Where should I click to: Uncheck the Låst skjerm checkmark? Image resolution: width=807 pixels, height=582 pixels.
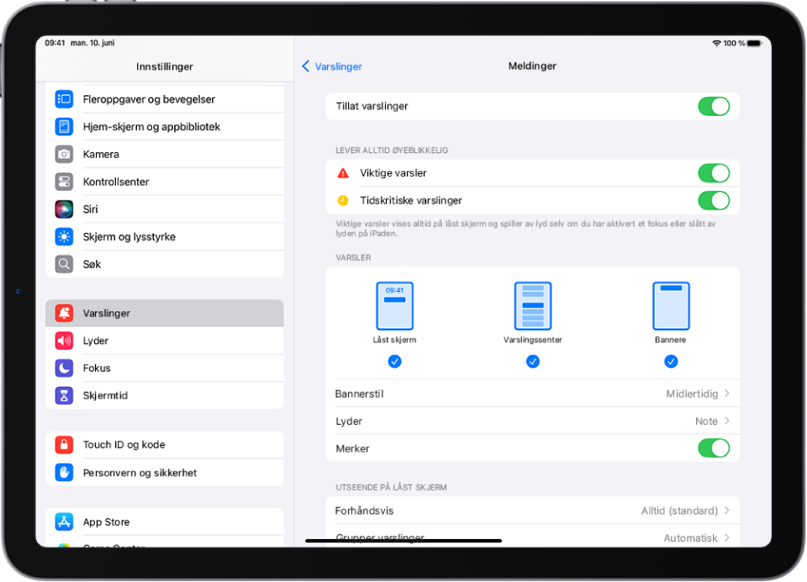click(395, 362)
